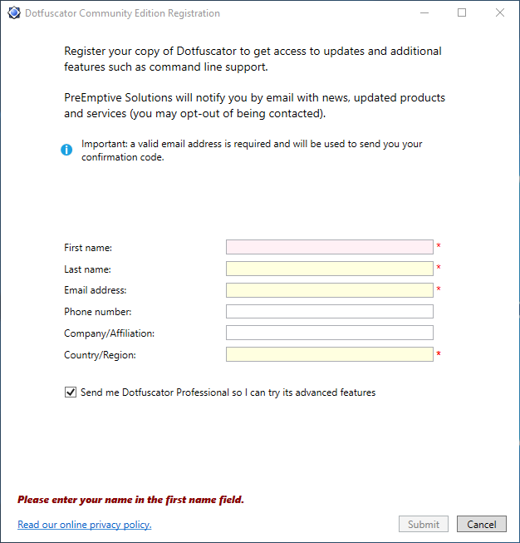The image size is (520, 543).
Task: Uncheck Send me Dotfuscator Professional checkbox
Action: [x=71, y=392]
